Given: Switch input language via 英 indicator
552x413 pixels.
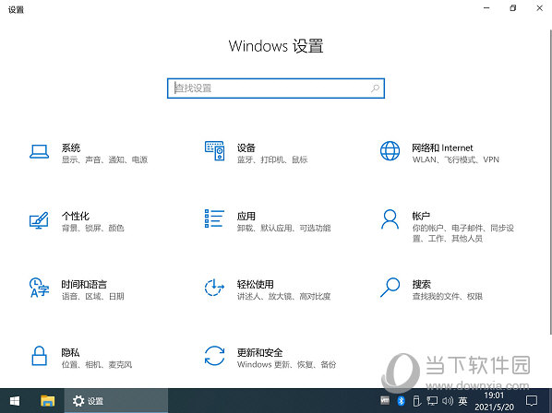Looking at the screenshot, I should 463,401.
